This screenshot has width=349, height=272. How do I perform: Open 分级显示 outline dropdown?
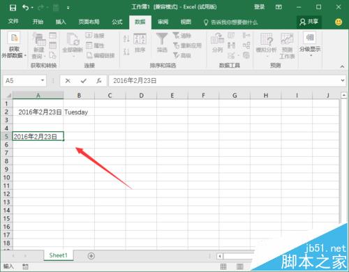tap(310, 44)
